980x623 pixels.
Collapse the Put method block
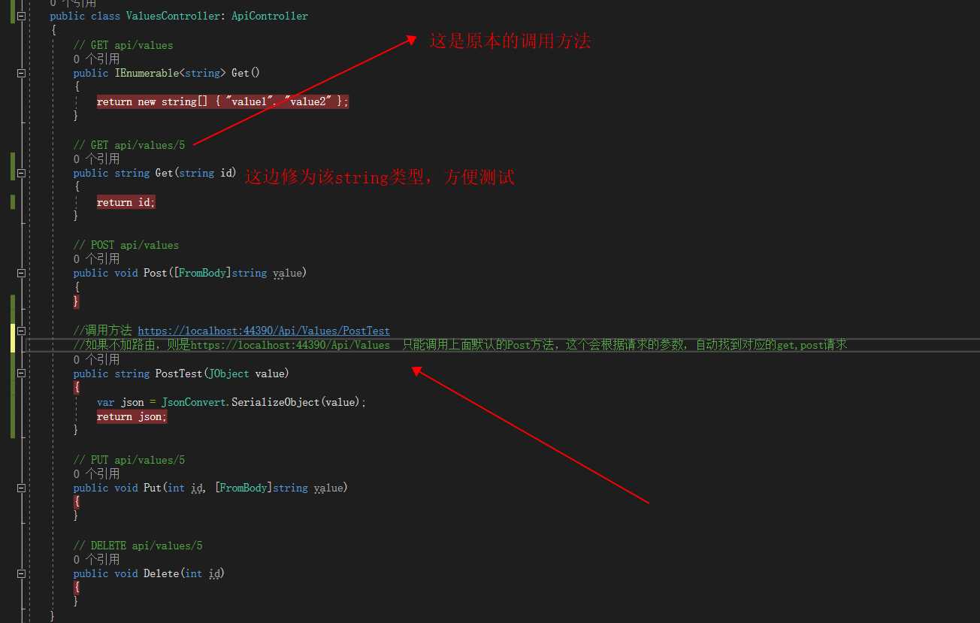21,488
